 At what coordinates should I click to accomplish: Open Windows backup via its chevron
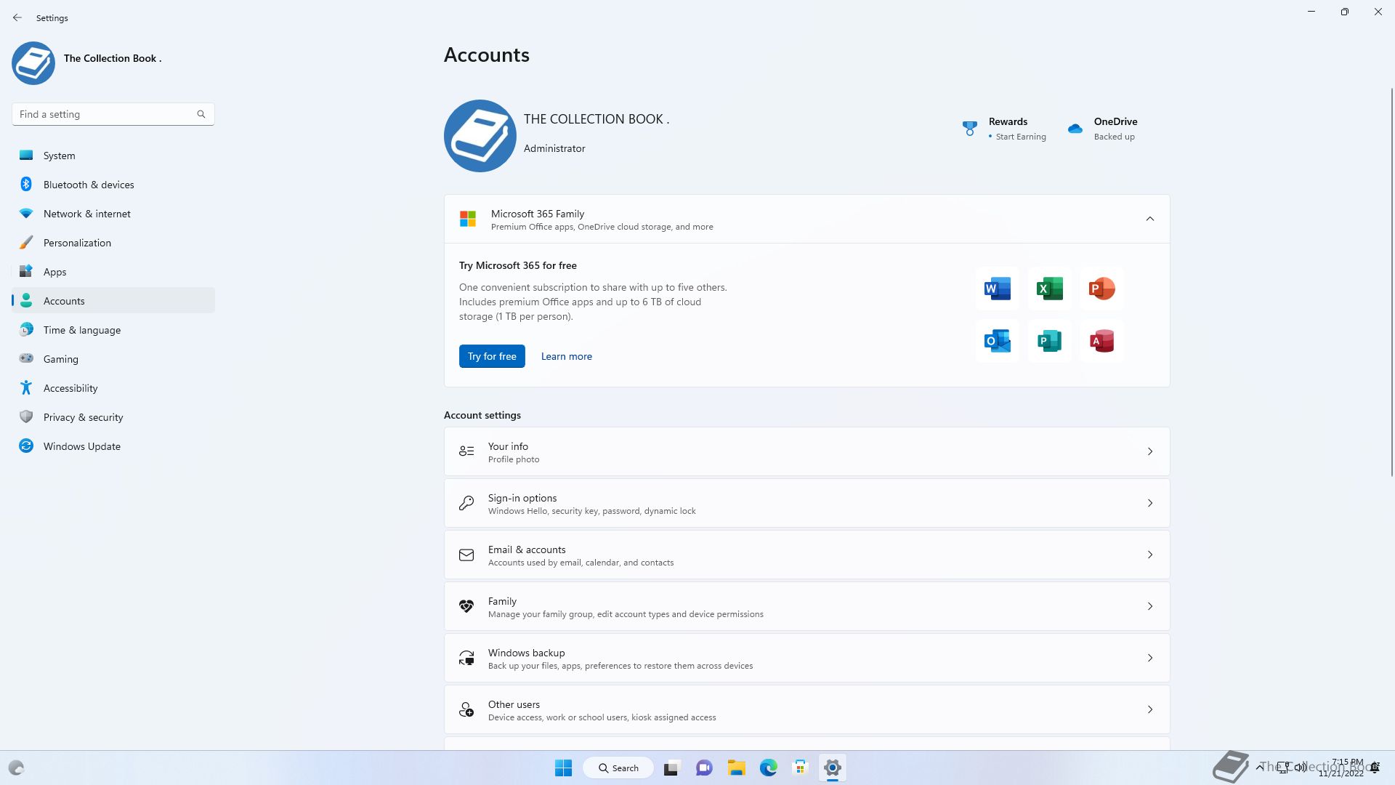[1150, 658]
